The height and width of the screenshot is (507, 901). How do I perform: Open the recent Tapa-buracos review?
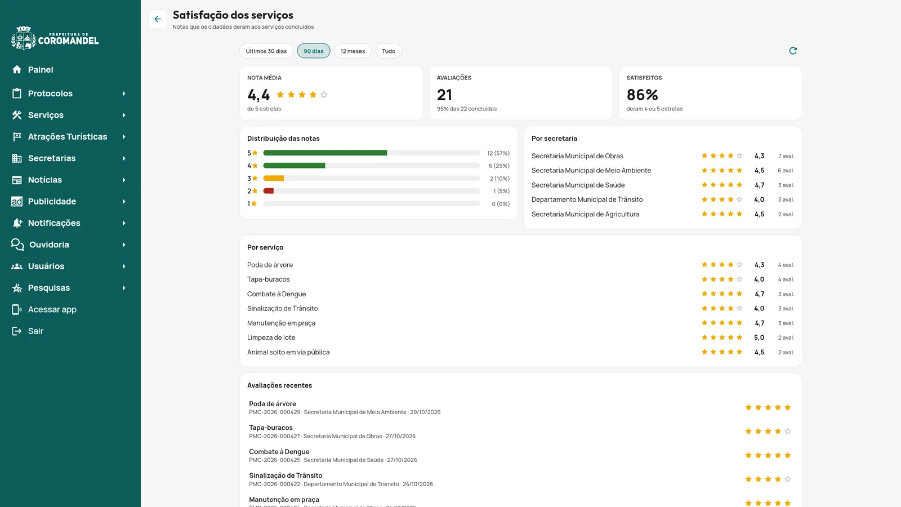click(521, 432)
